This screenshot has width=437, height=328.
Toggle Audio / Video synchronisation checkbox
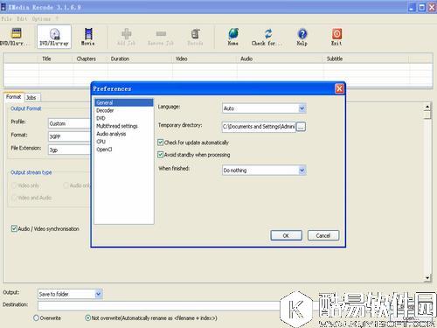click(x=14, y=228)
